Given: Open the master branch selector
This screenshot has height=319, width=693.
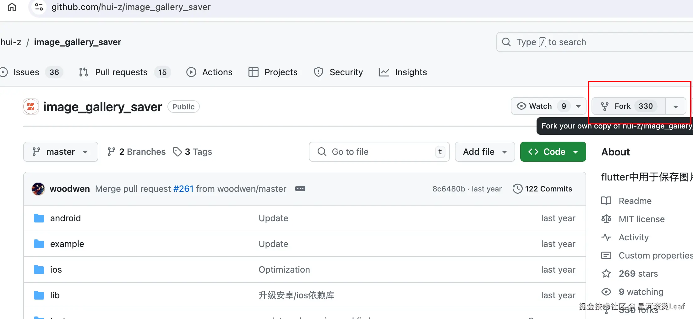Looking at the screenshot, I should pos(61,152).
